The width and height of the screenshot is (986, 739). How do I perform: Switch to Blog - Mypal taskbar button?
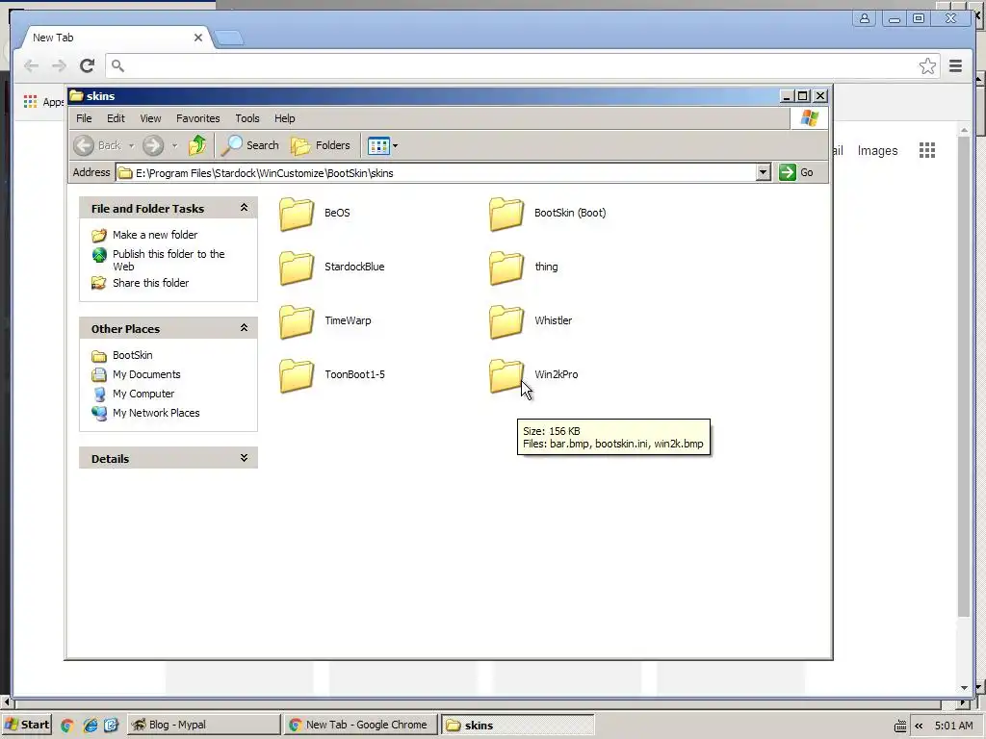tap(204, 725)
